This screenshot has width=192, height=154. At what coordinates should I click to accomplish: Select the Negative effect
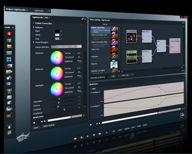click(104, 65)
